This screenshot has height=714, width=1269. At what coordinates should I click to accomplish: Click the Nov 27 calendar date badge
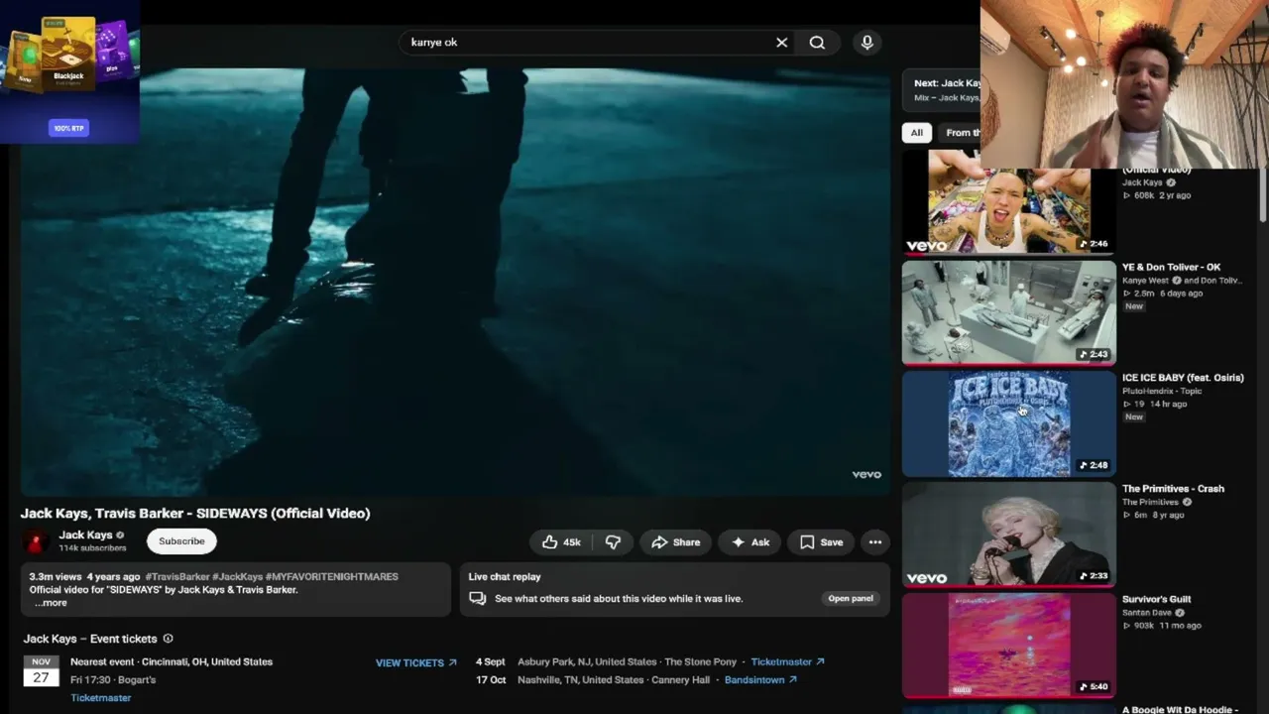(41, 671)
